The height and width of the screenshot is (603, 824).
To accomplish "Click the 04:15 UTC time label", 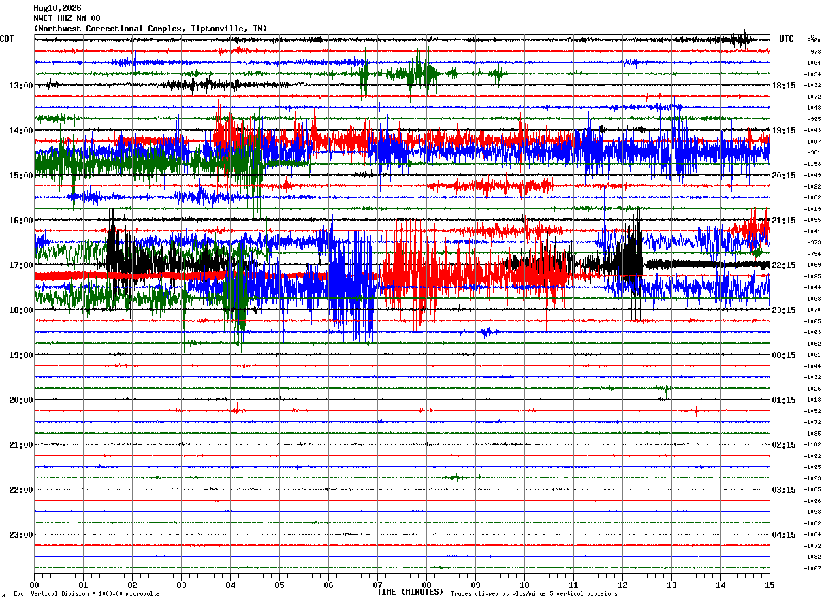I will pos(784,535).
